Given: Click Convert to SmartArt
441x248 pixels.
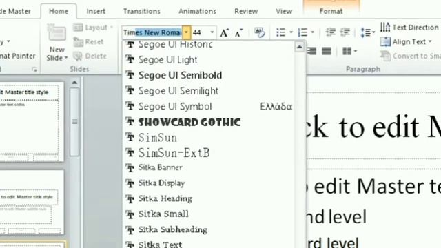Looking at the screenshot, I should (x=411, y=56).
